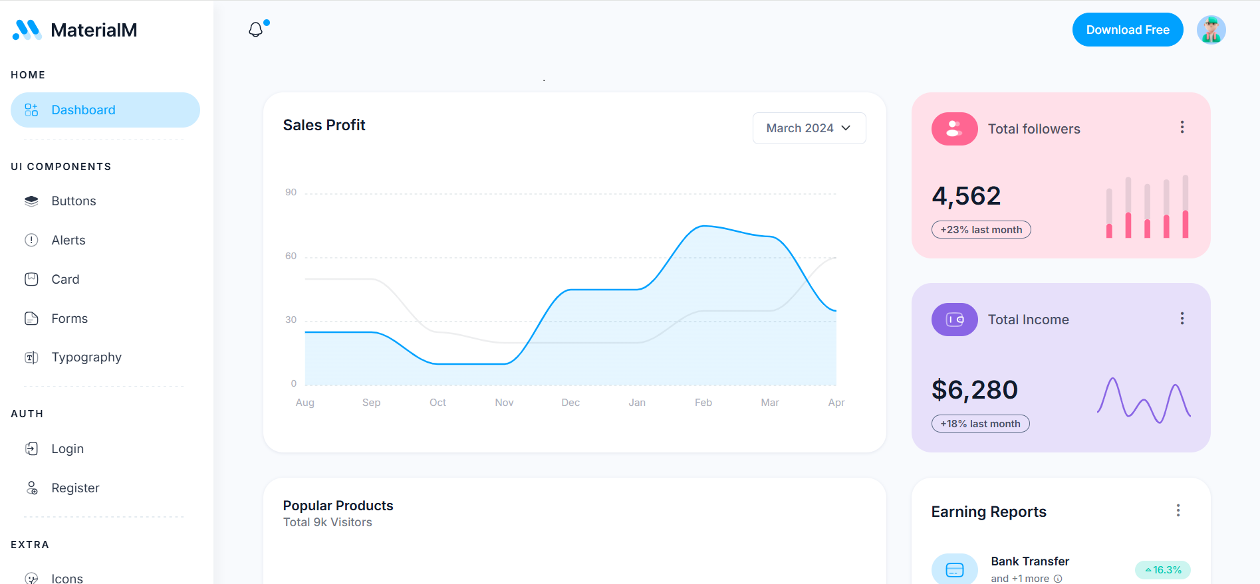
Task: Click the Download Free button
Action: [1128, 30]
